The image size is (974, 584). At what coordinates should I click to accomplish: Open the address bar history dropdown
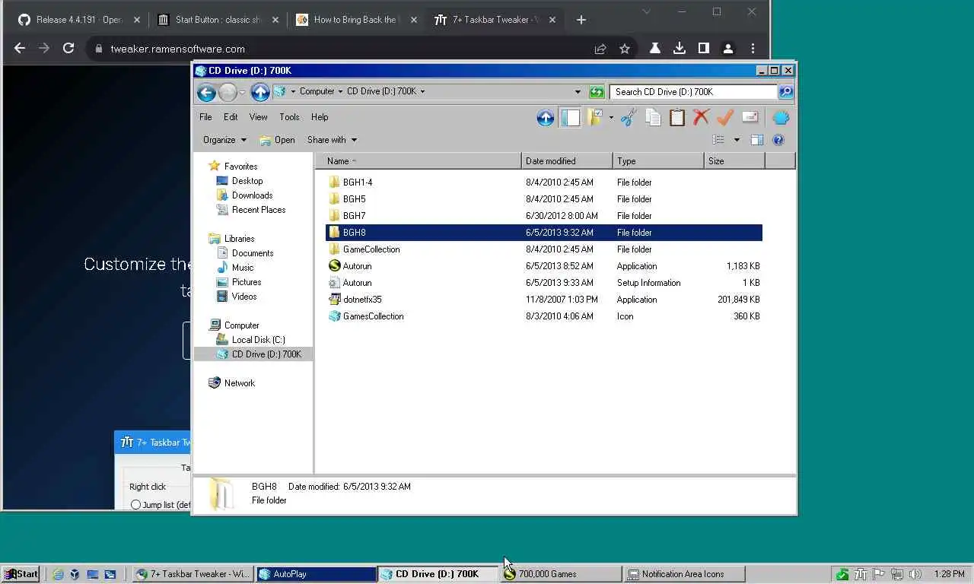(578, 92)
